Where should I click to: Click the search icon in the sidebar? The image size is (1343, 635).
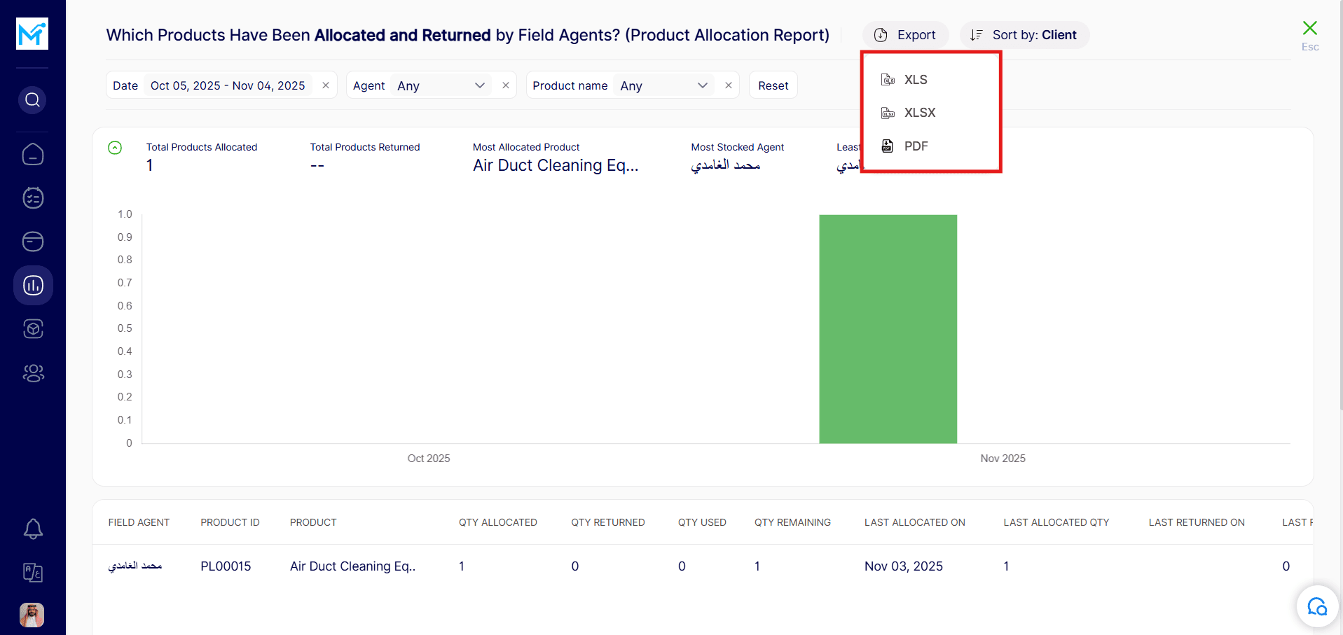coord(33,100)
